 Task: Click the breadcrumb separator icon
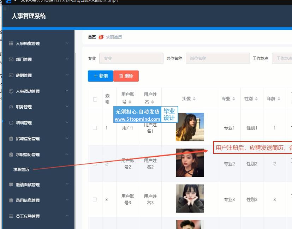[x=101, y=37]
